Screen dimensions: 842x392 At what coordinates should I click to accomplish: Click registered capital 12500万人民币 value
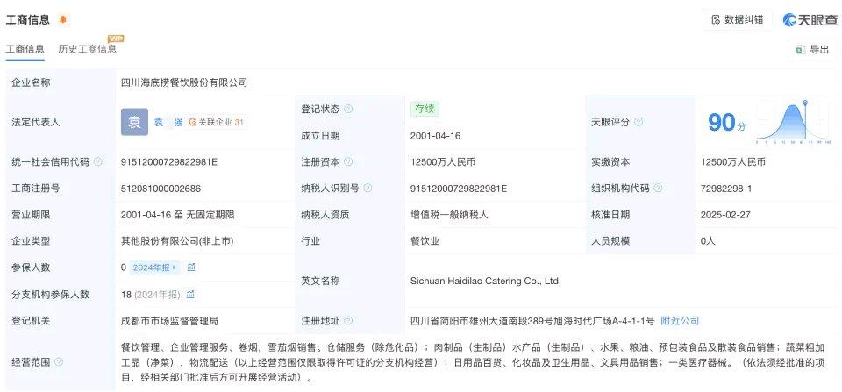tap(442, 161)
